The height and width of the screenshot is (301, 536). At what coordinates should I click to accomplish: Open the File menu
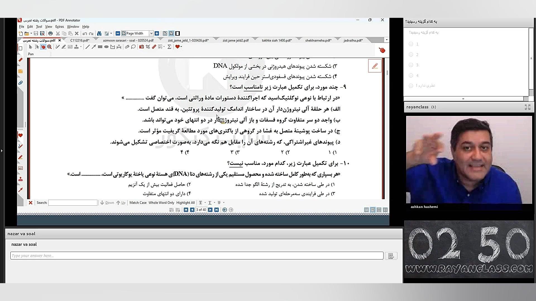pos(21,26)
